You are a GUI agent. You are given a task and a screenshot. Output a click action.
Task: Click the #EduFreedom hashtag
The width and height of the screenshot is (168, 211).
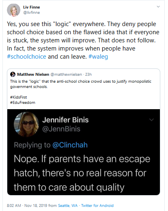click(x=23, y=103)
